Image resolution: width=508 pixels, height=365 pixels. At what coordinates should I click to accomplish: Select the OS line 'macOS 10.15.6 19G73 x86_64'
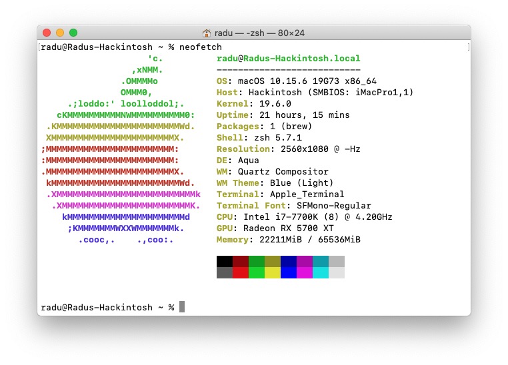307,81
